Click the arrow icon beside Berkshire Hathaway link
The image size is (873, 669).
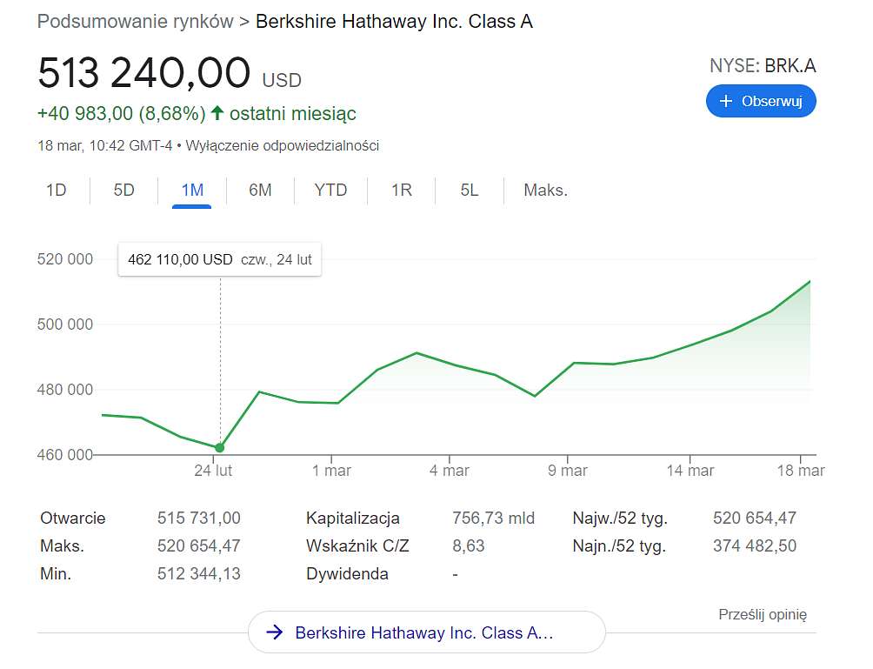(x=275, y=632)
